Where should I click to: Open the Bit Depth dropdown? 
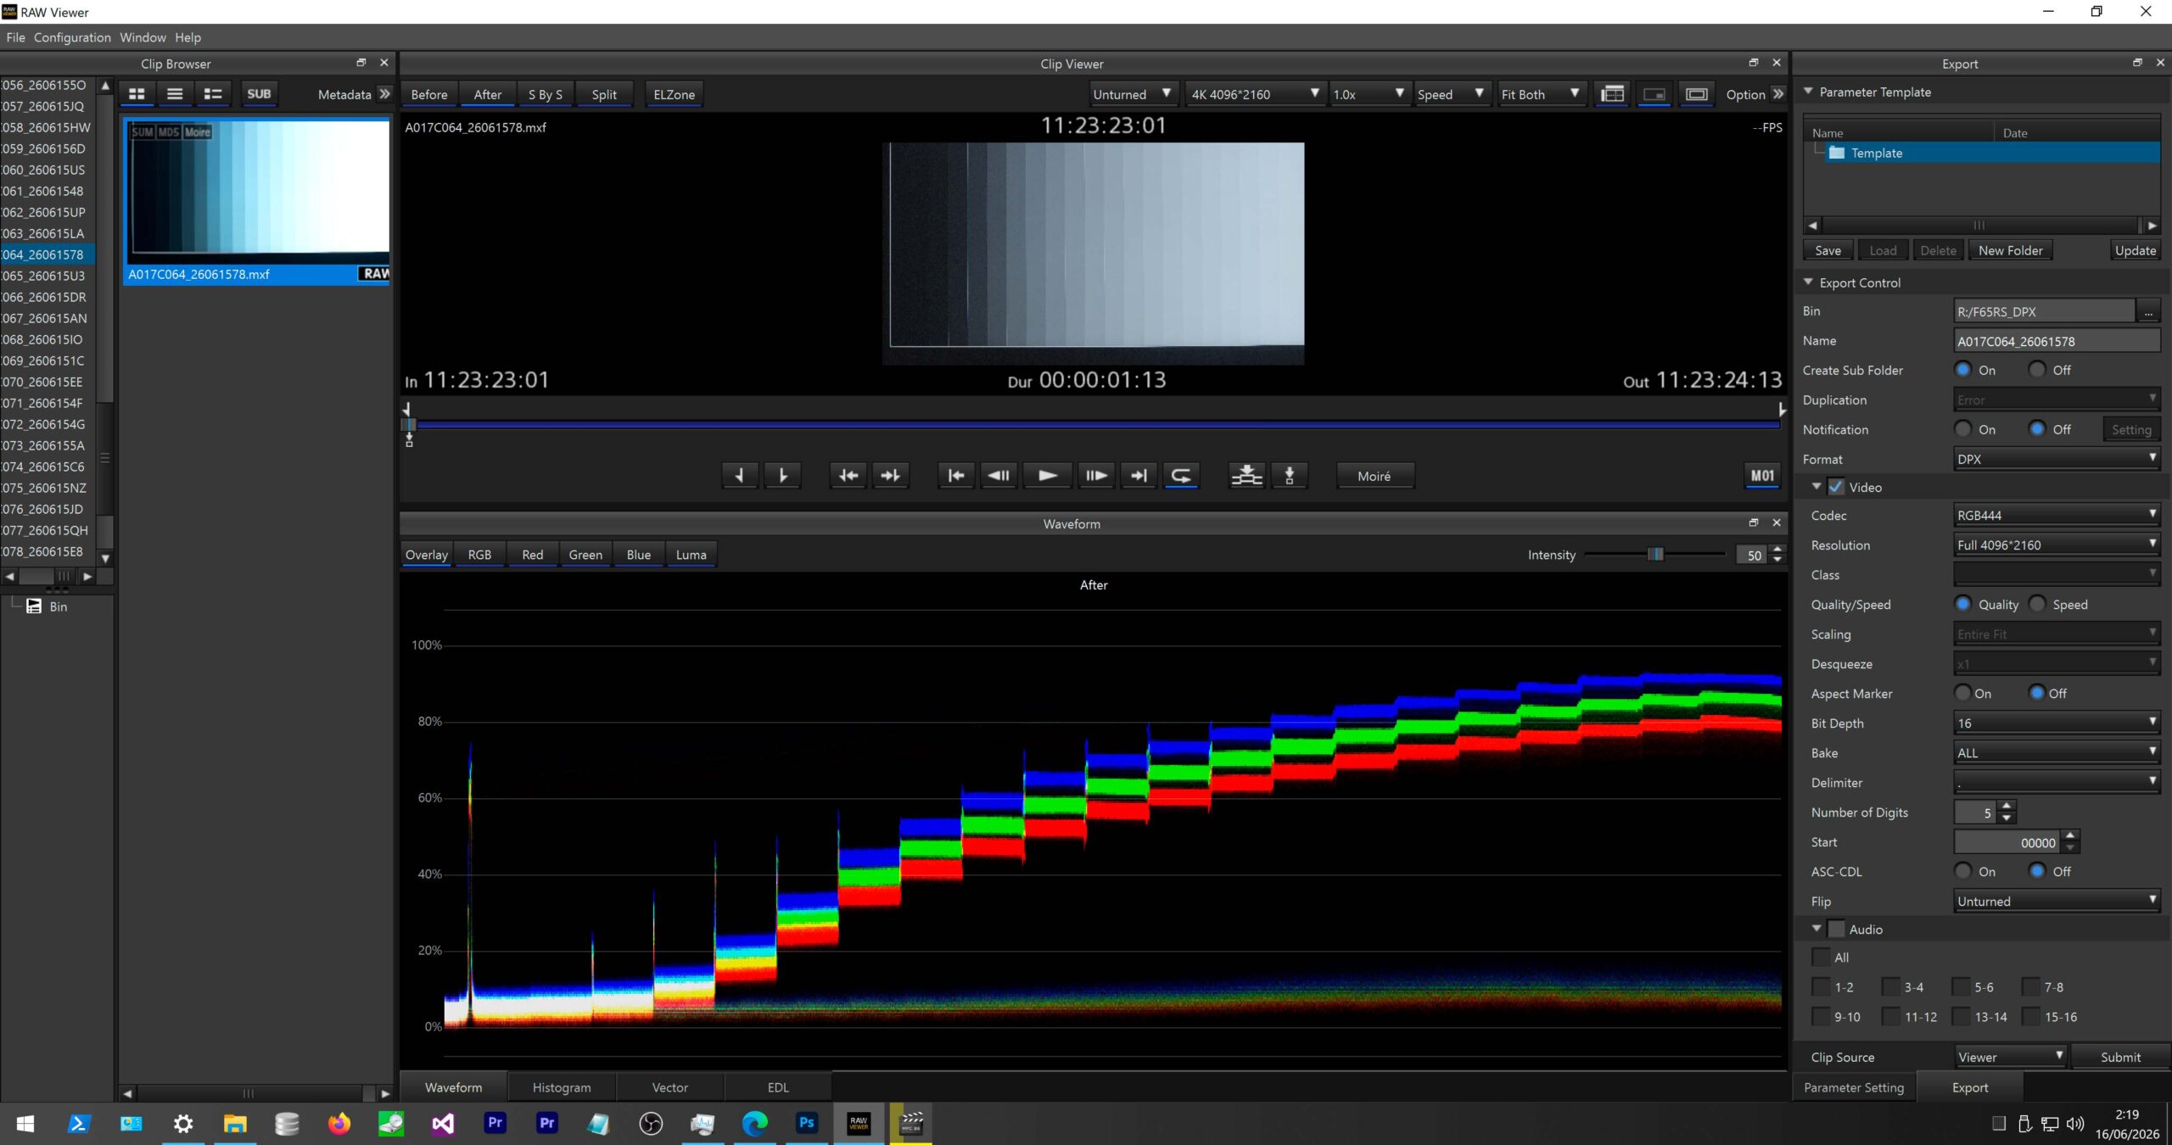pos(2057,723)
